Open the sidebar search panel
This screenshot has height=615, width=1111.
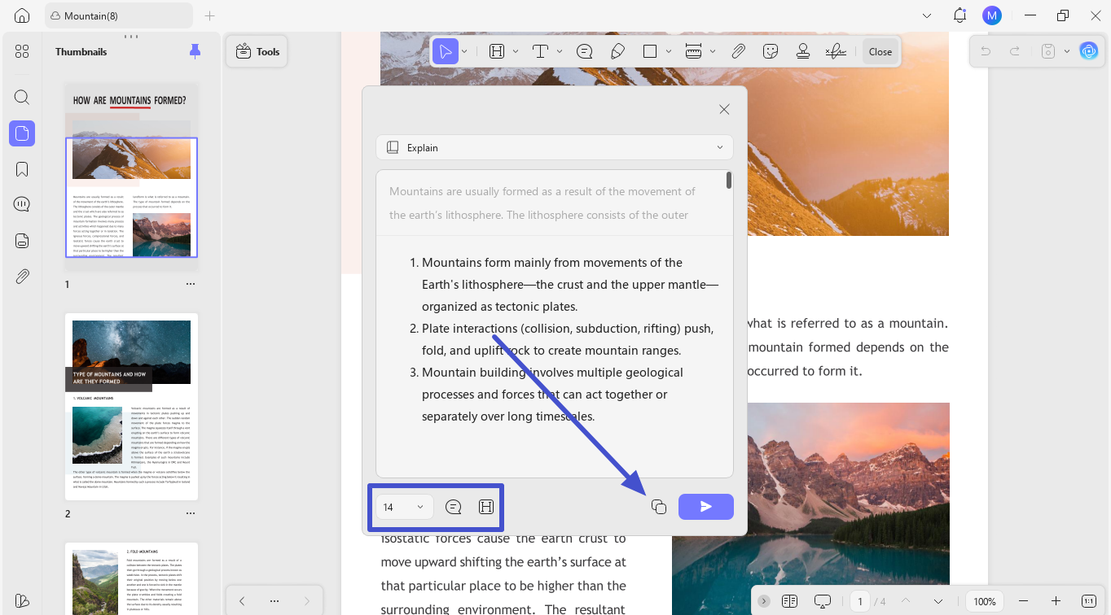coord(22,98)
